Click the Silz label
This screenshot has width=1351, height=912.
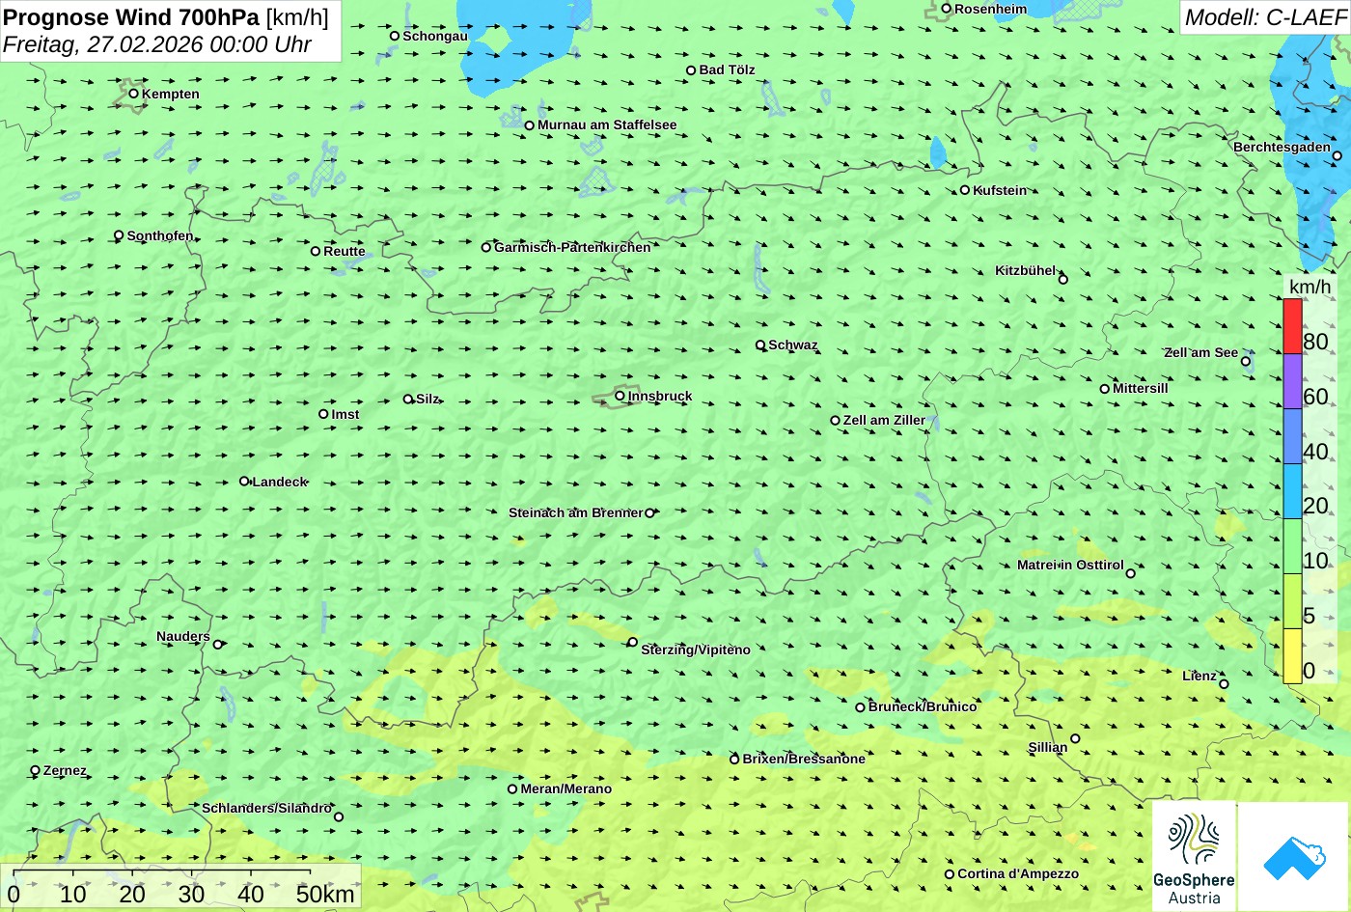click(x=427, y=399)
